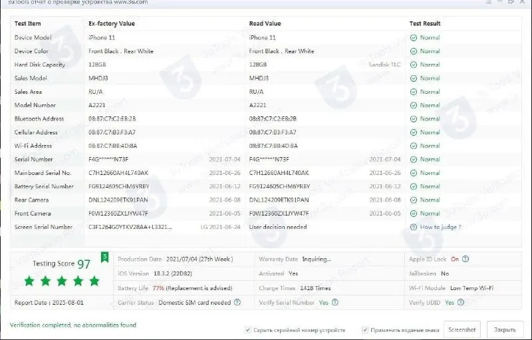This screenshot has width=532, height=340.
Task: Click Production Date 2021/07/04 value
Action: [199, 259]
